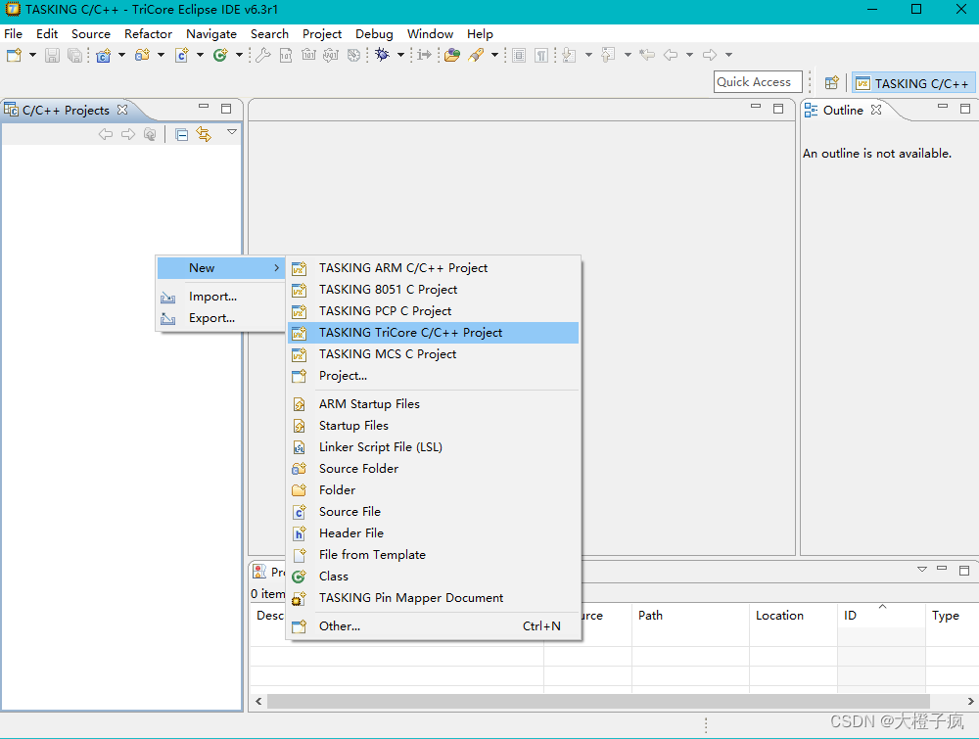
Task: Click the open folder search icon
Action: 452,55
